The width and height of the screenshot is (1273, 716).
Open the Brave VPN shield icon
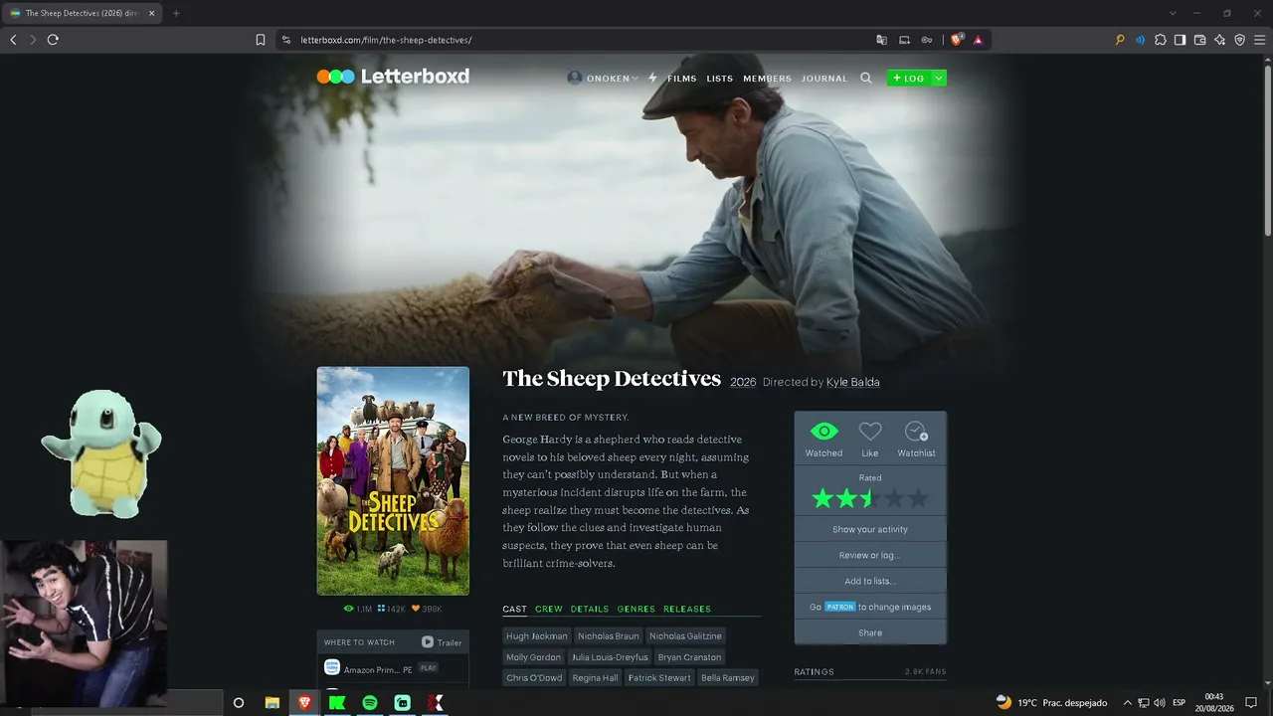click(x=1239, y=40)
